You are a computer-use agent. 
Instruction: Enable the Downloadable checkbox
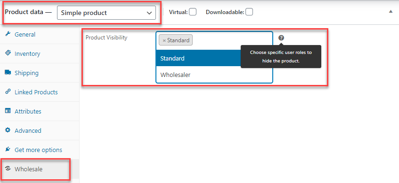[249, 12]
